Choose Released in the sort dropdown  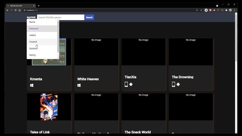pyautogui.click(x=42, y=29)
